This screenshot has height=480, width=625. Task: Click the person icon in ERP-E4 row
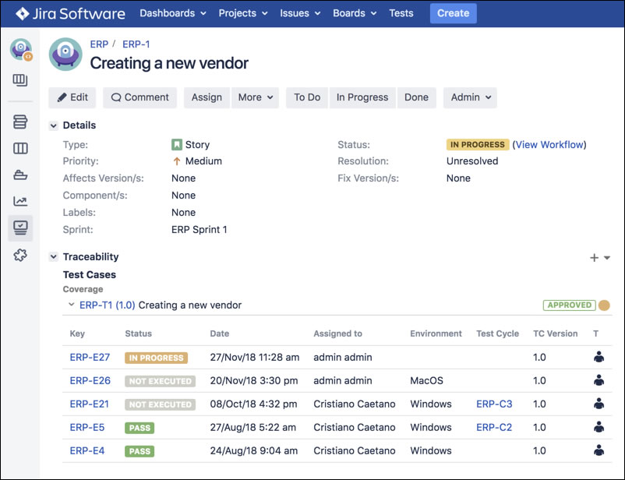click(599, 450)
